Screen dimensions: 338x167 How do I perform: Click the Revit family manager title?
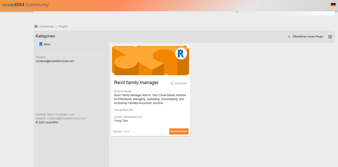(136, 82)
